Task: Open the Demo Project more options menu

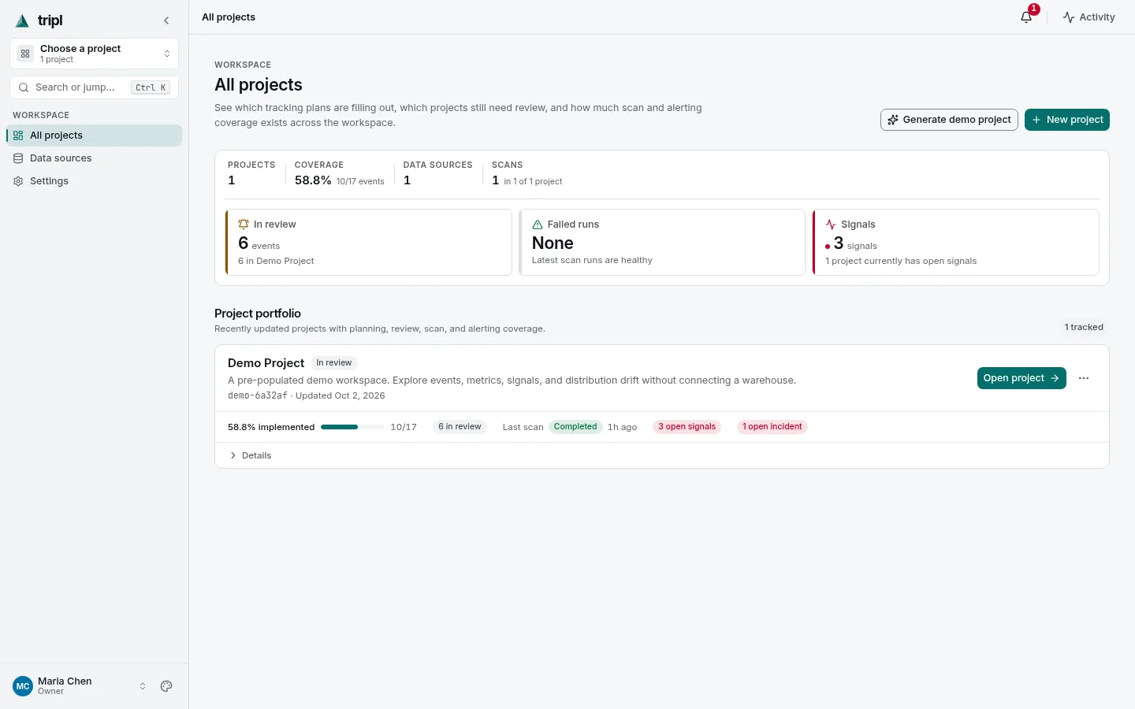Action: [x=1084, y=378]
